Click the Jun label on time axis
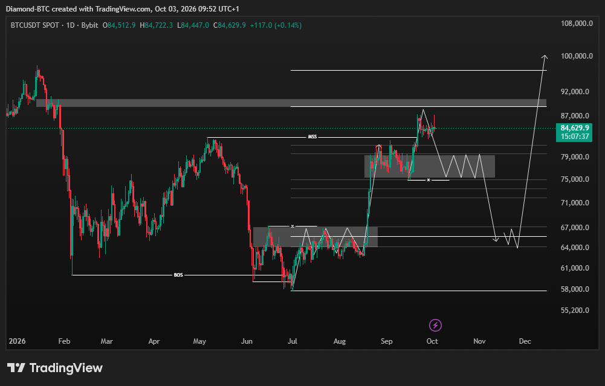 tap(247, 341)
